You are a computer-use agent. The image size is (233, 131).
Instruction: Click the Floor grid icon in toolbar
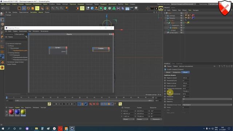click(x=127, y=8)
